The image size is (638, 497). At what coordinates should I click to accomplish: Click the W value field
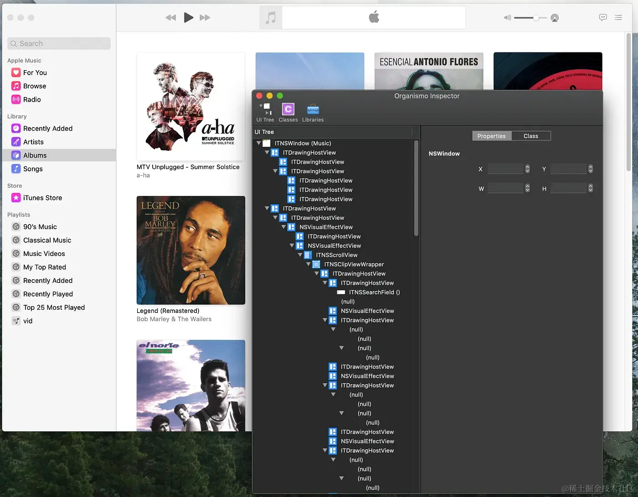tap(505, 188)
